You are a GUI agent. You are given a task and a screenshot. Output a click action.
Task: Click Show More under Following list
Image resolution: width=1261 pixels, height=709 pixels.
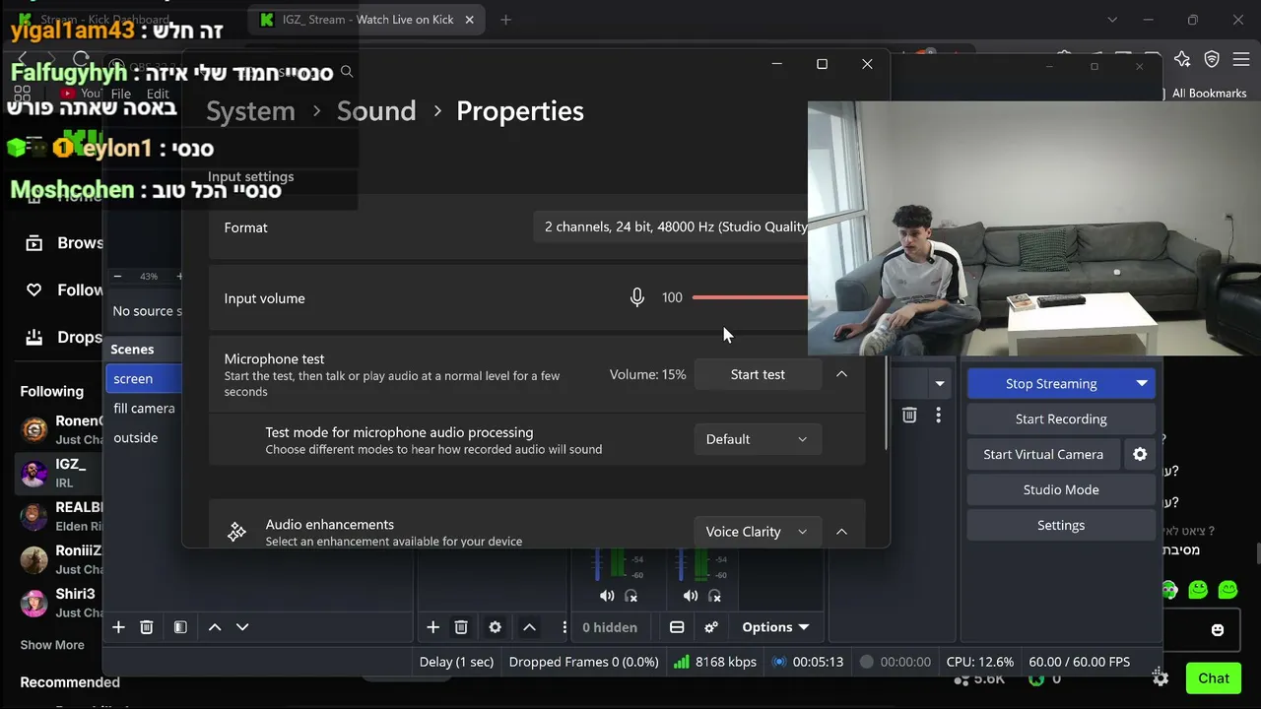tap(52, 645)
